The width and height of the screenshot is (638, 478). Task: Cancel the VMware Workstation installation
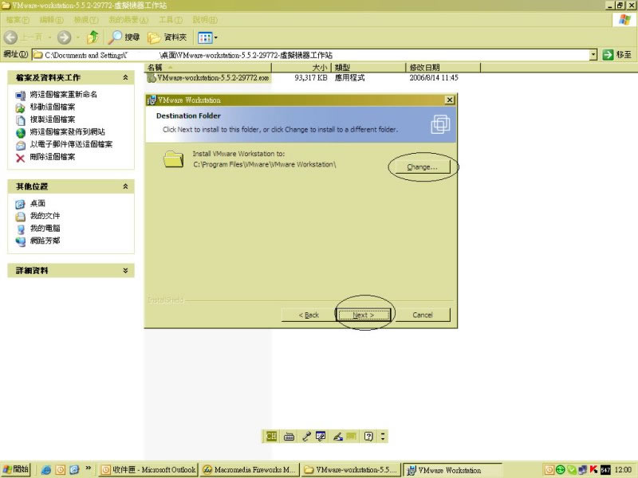(423, 315)
